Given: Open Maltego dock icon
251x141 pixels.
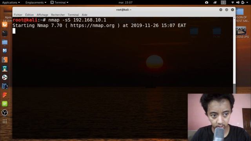Looking at the screenshot, I should [x=5, y=78].
